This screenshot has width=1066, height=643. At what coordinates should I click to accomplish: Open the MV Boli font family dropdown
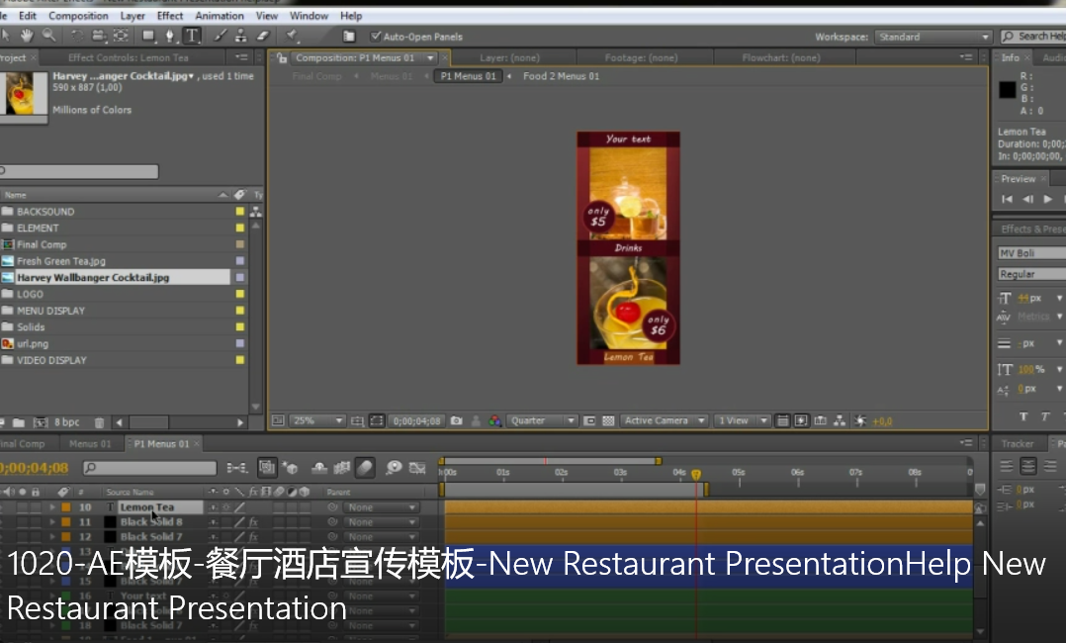coord(1032,253)
